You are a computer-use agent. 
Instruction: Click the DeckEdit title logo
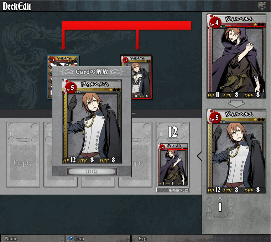[x=17, y=6]
